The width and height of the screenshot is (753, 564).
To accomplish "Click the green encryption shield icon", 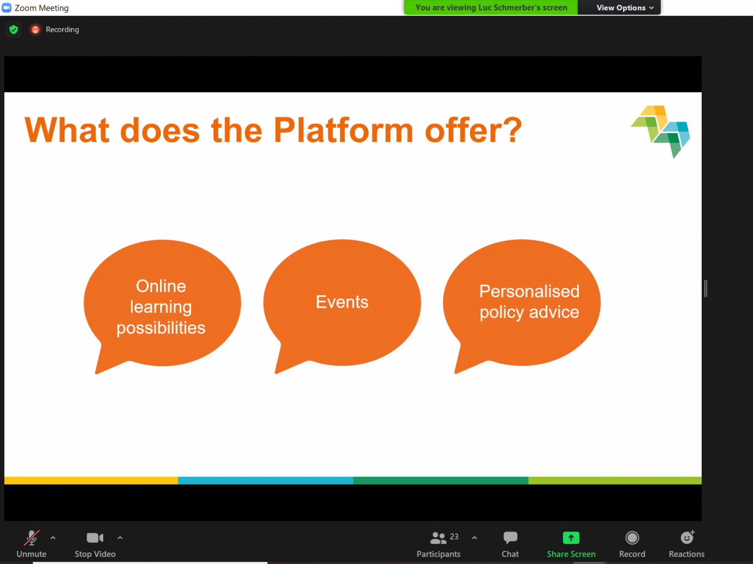I will [14, 30].
